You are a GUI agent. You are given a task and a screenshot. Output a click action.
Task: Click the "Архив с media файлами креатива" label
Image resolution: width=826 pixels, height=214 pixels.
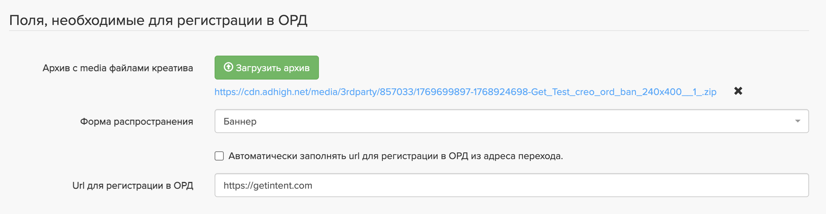118,68
